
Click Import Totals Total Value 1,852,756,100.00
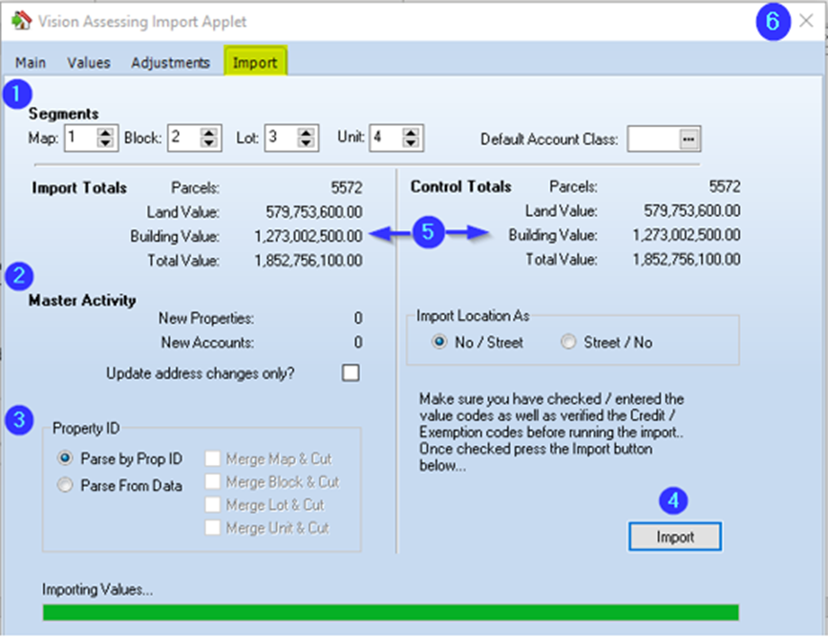click(x=308, y=261)
